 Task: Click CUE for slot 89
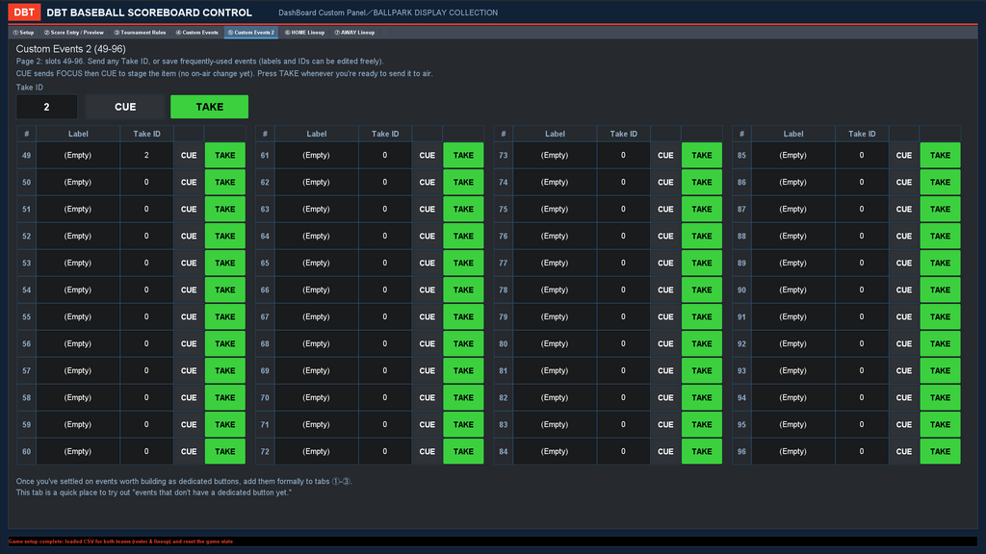point(903,264)
